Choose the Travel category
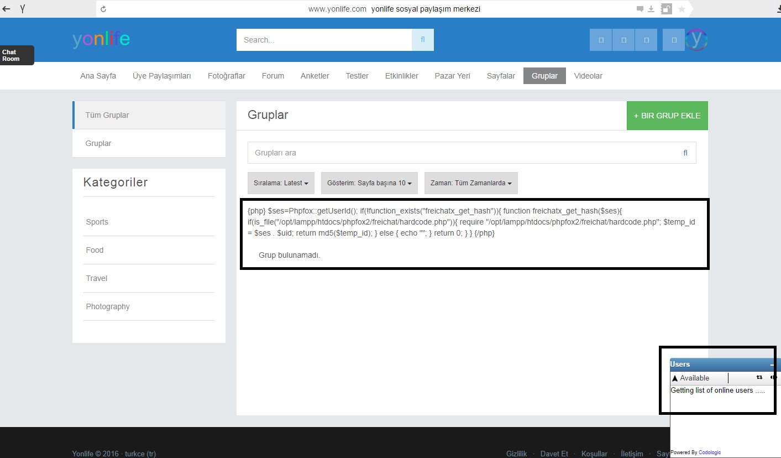This screenshot has height=458, width=781. pyautogui.click(x=97, y=278)
